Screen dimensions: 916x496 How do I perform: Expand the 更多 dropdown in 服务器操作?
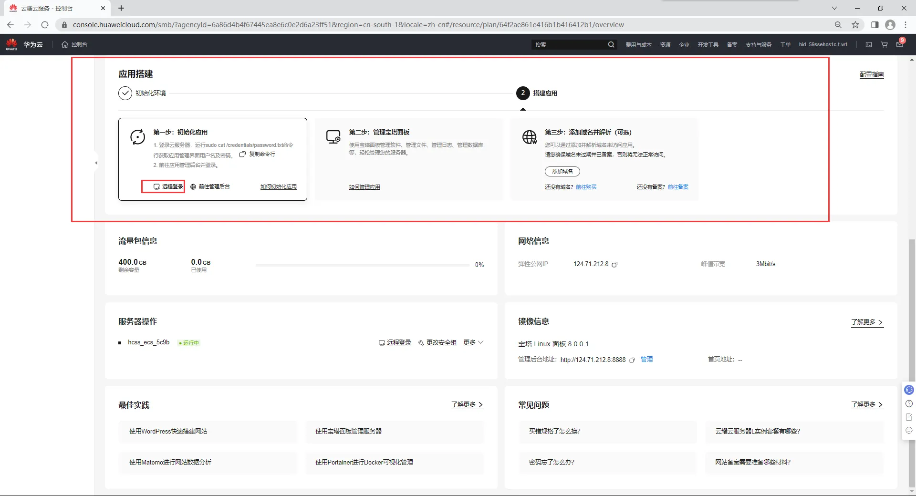473,342
